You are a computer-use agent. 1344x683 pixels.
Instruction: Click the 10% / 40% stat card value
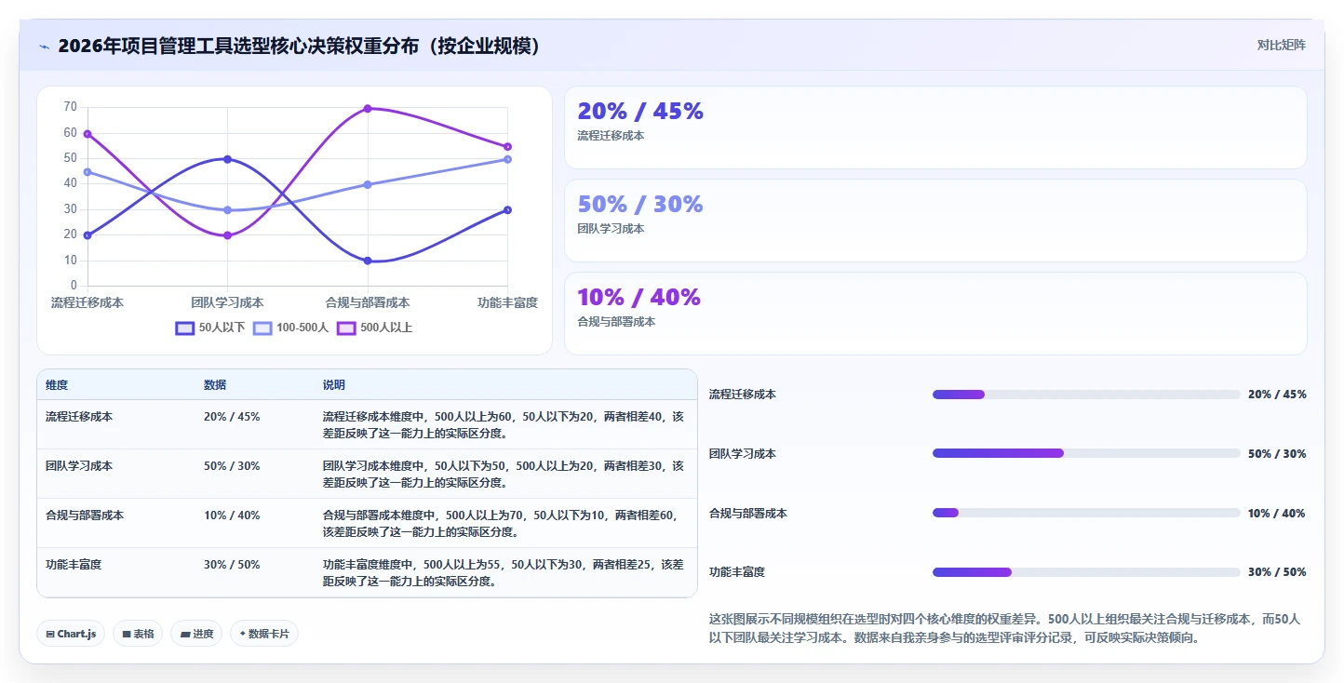[x=638, y=297]
